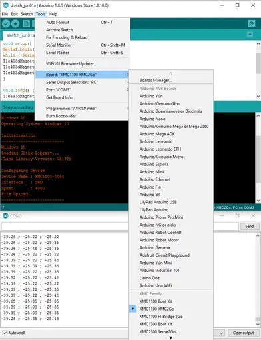Open Boards Manager...
The image size is (261, 340).
click(x=171, y=80)
